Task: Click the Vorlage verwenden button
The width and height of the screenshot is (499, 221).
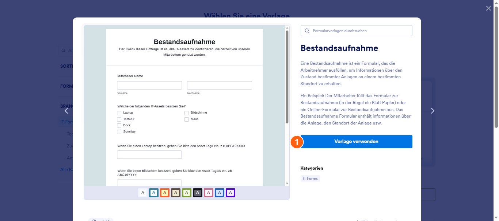Action: pos(357,142)
